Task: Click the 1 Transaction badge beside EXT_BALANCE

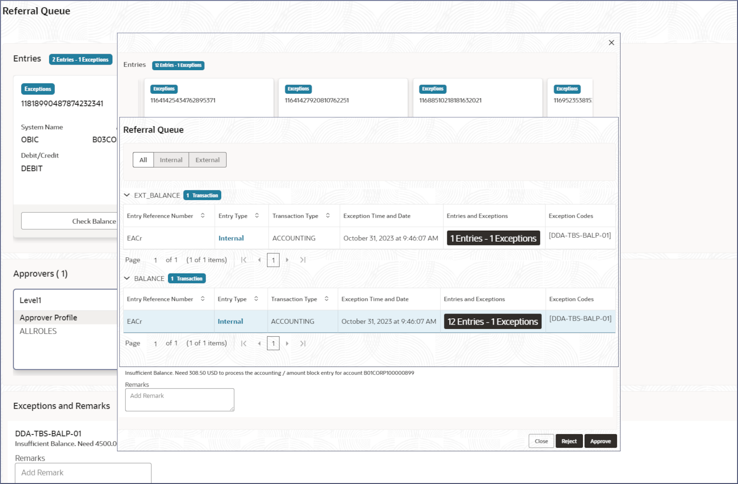Action: tap(202, 195)
